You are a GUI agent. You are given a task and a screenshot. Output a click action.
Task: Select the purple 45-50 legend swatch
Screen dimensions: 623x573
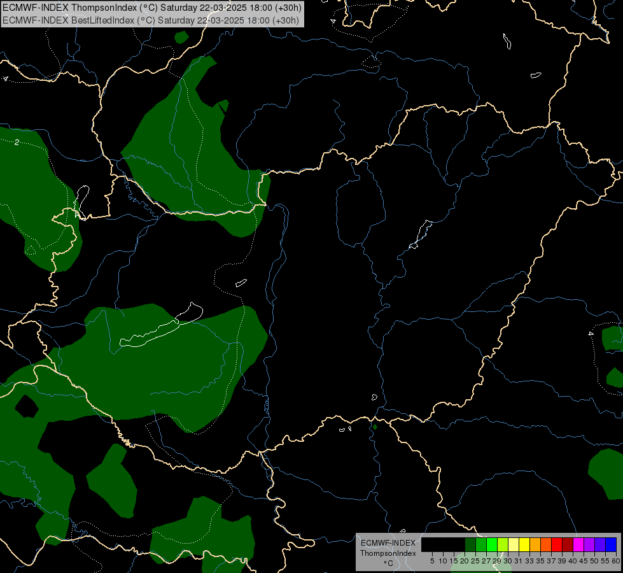(589, 544)
